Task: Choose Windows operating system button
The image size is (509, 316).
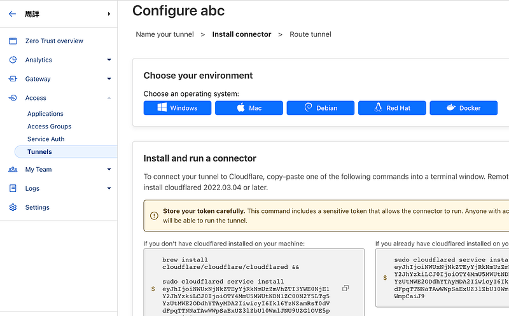Action: tap(178, 108)
